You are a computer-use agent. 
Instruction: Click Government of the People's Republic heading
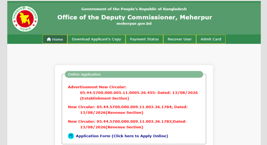click(x=134, y=9)
